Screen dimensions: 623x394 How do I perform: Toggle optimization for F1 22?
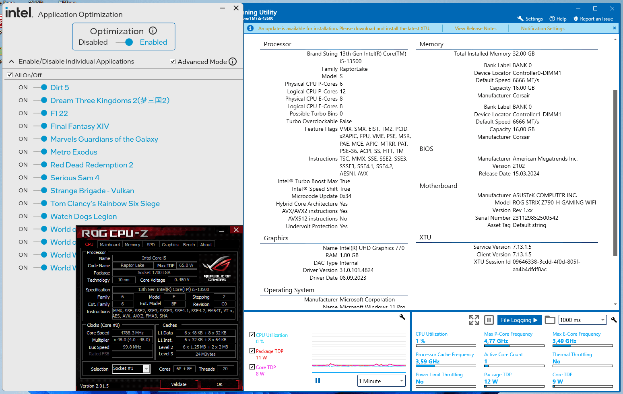(x=40, y=113)
